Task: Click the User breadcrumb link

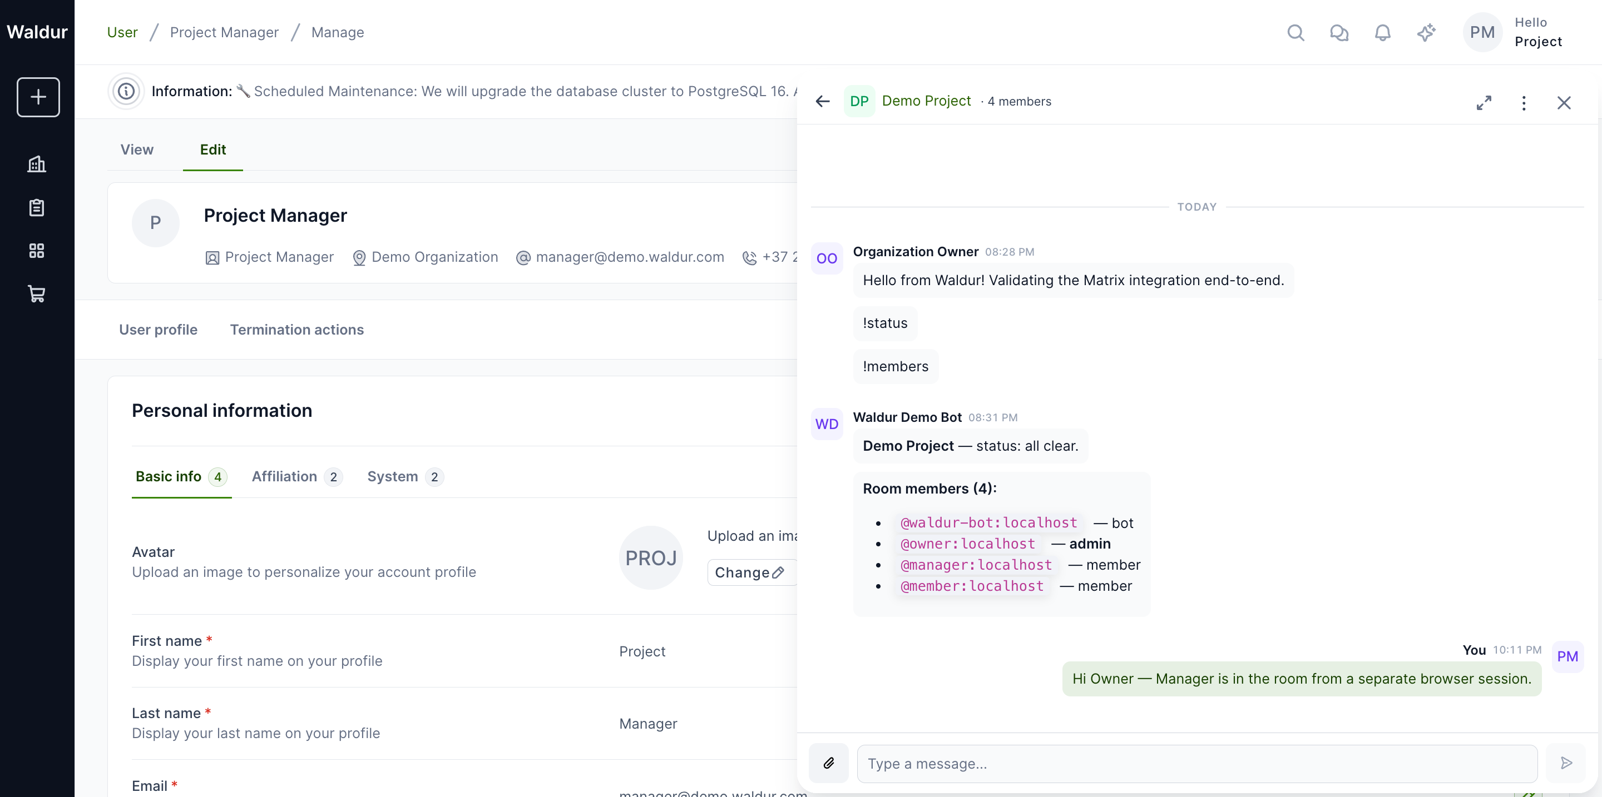Action: [x=122, y=32]
